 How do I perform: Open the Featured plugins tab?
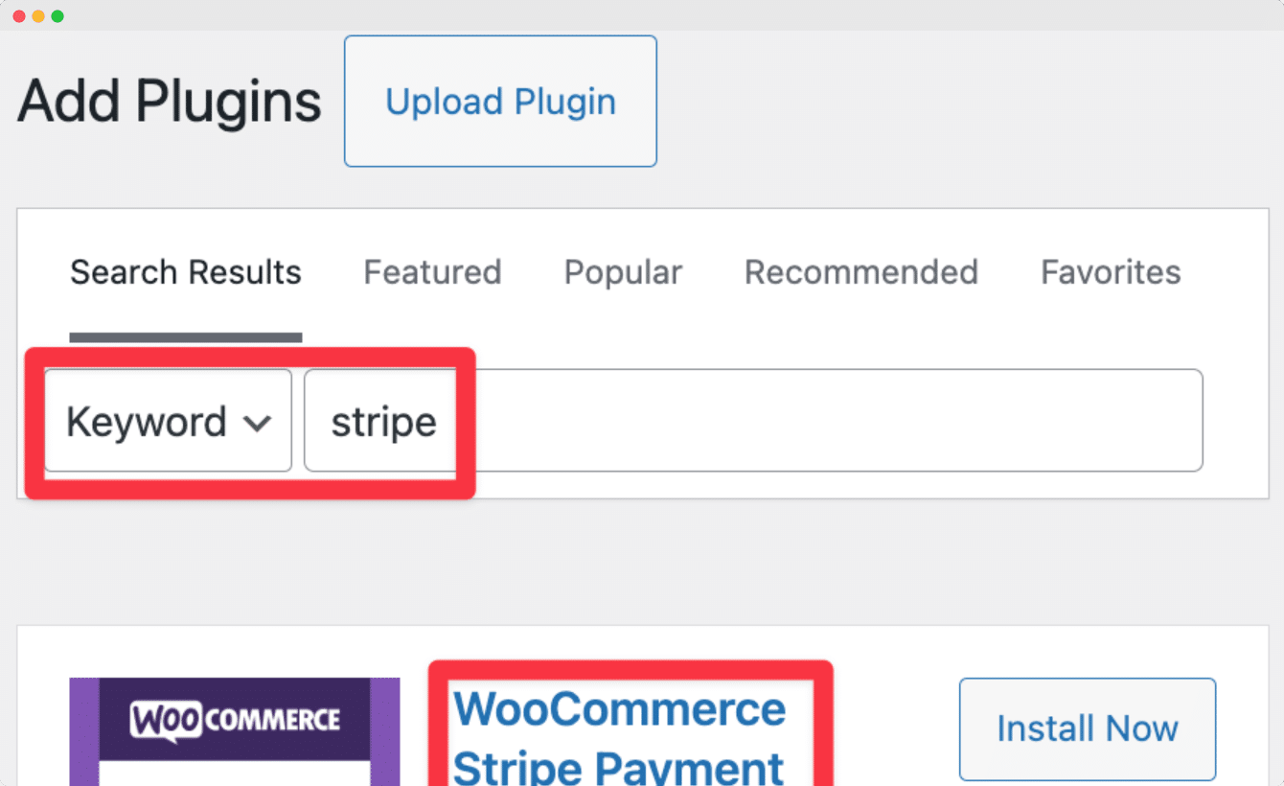tap(432, 273)
